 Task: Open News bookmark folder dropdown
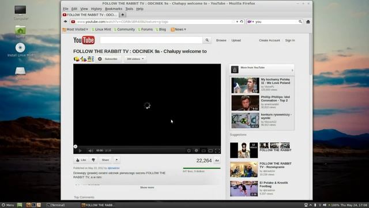(178, 29)
